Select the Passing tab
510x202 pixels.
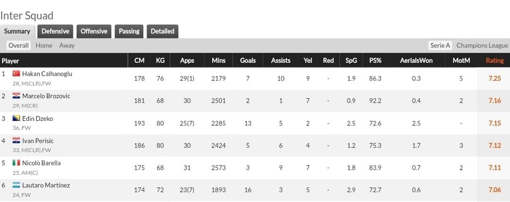click(129, 31)
